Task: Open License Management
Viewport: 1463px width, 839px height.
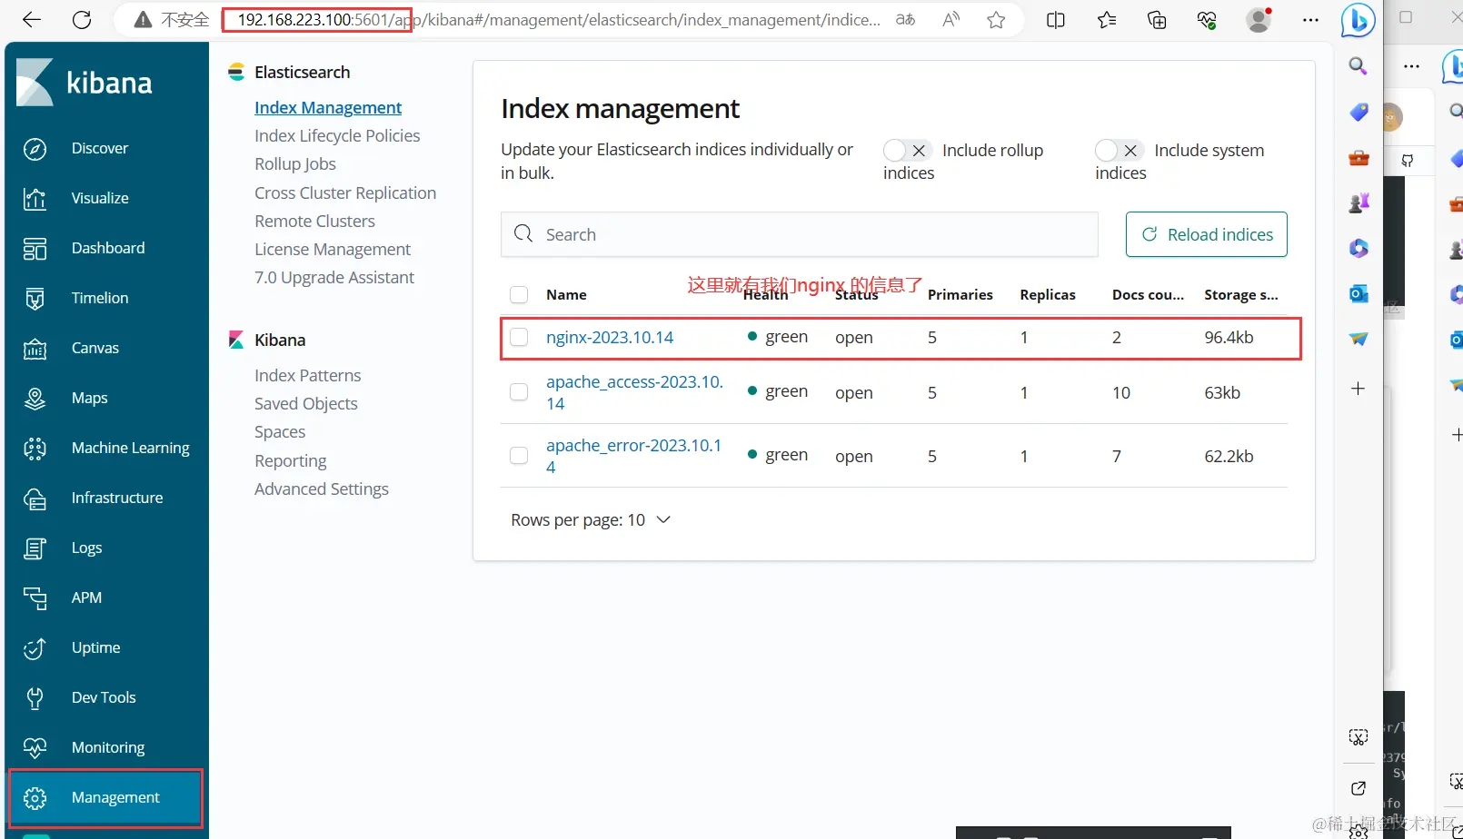Action: tap(333, 249)
